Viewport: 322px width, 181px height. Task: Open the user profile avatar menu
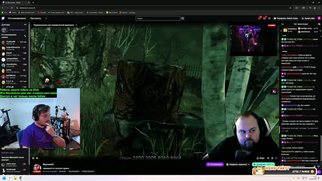point(319,18)
